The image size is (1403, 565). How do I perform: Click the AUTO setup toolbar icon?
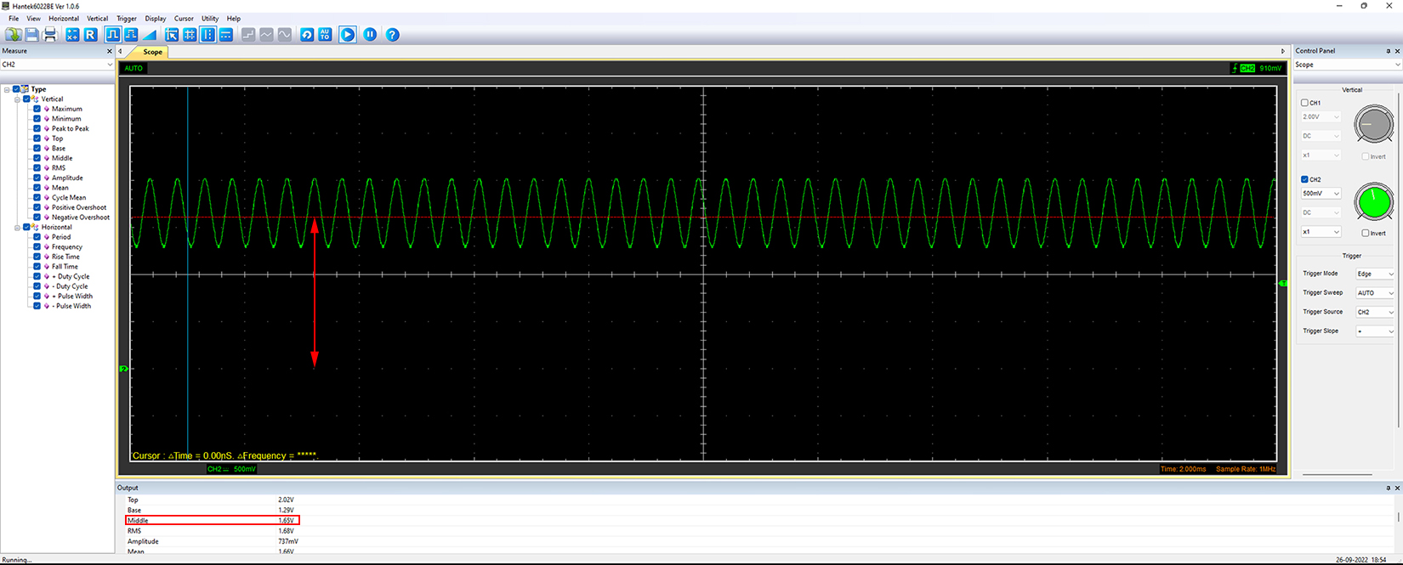tap(325, 35)
